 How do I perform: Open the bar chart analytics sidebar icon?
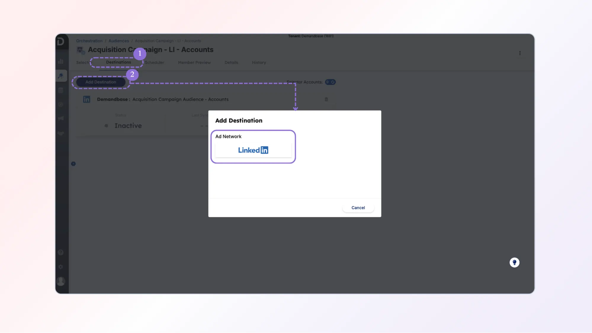click(61, 61)
